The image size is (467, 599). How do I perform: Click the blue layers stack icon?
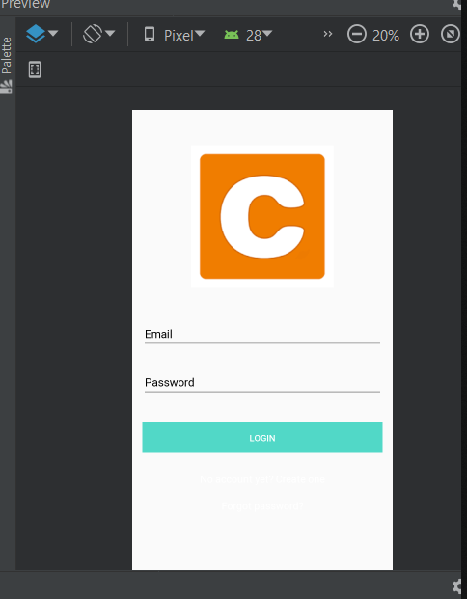tap(36, 34)
